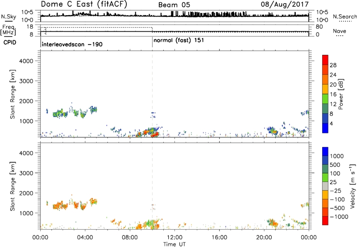
Task: Click the N.Sky legend label
Action: 8,16
